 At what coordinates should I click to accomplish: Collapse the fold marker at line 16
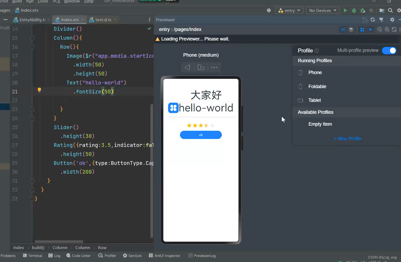point(32,47)
